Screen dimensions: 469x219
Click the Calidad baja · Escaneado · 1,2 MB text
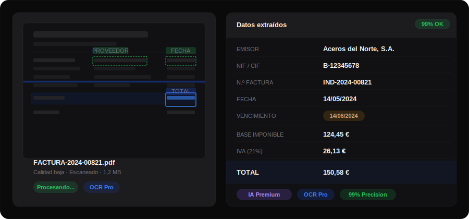click(x=77, y=172)
